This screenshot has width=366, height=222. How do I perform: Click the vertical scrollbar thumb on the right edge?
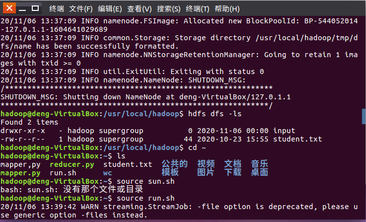364,117
